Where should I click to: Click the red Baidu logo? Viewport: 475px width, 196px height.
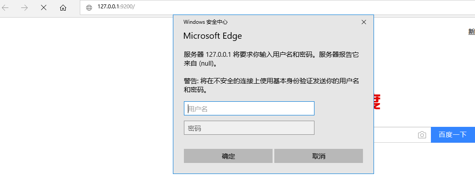[377, 102]
